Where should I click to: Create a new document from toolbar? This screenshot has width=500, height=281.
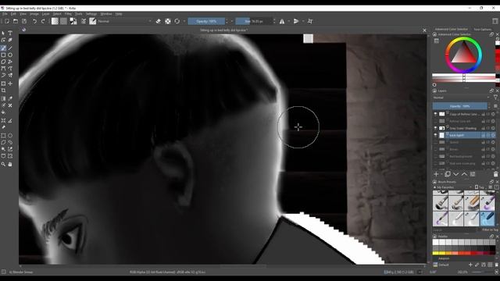[7, 21]
